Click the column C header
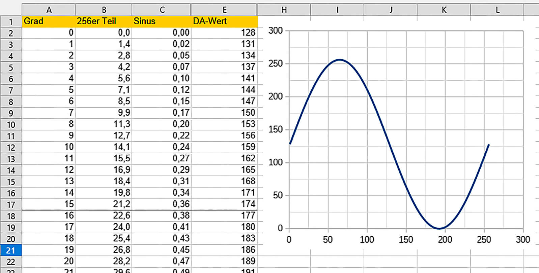This screenshot has width=539, height=273. [x=162, y=10]
